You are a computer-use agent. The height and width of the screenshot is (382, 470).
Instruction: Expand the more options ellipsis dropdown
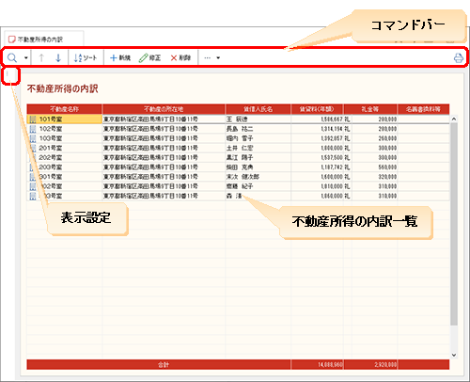pos(211,57)
